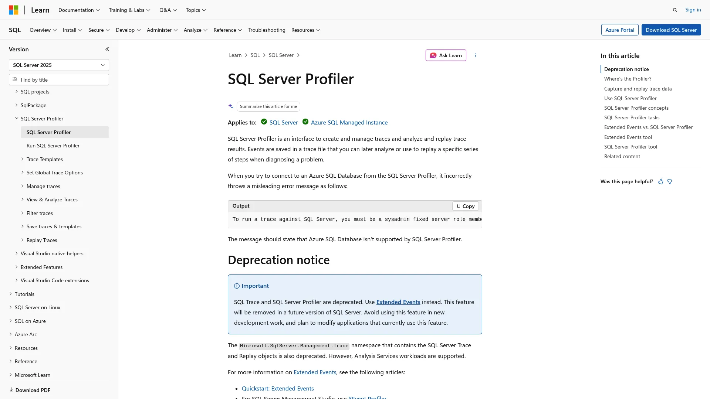Click SQL breadcrumb link
This screenshot has height=399, width=710.
255,55
